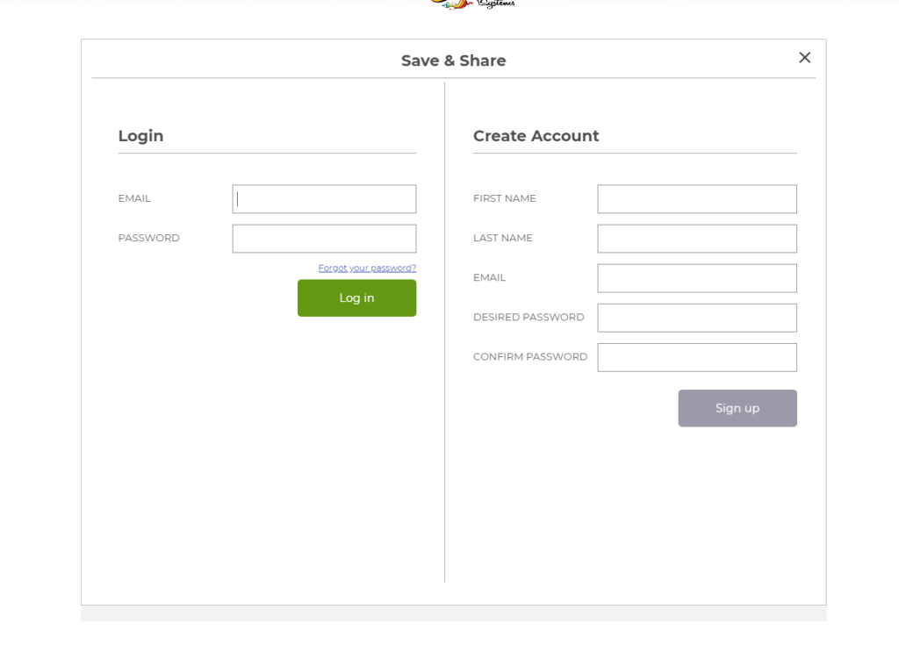The height and width of the screenshot is (652, 899).
Task: Click the FIRST NAME label
Action: (505, 198)
